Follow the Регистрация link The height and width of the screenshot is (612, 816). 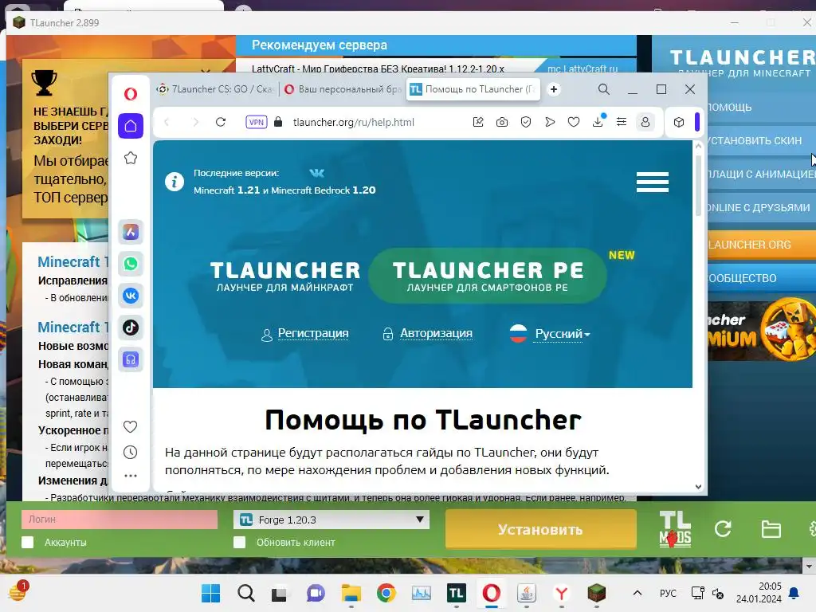click(x=312, y=333)
